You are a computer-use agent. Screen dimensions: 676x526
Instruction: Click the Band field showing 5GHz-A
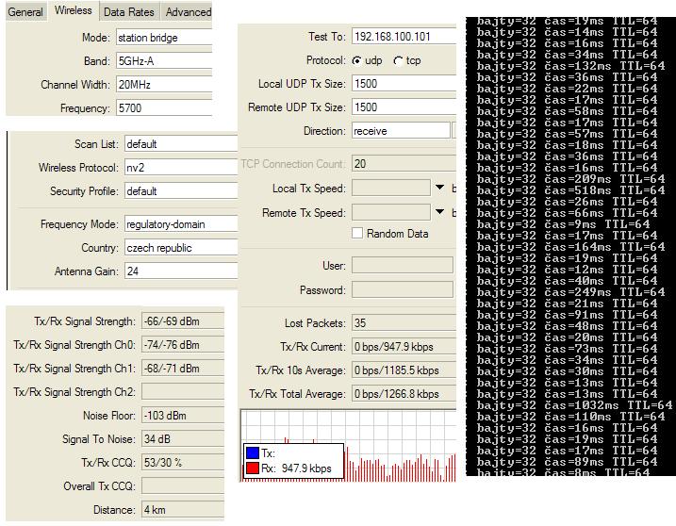(164, 60)
